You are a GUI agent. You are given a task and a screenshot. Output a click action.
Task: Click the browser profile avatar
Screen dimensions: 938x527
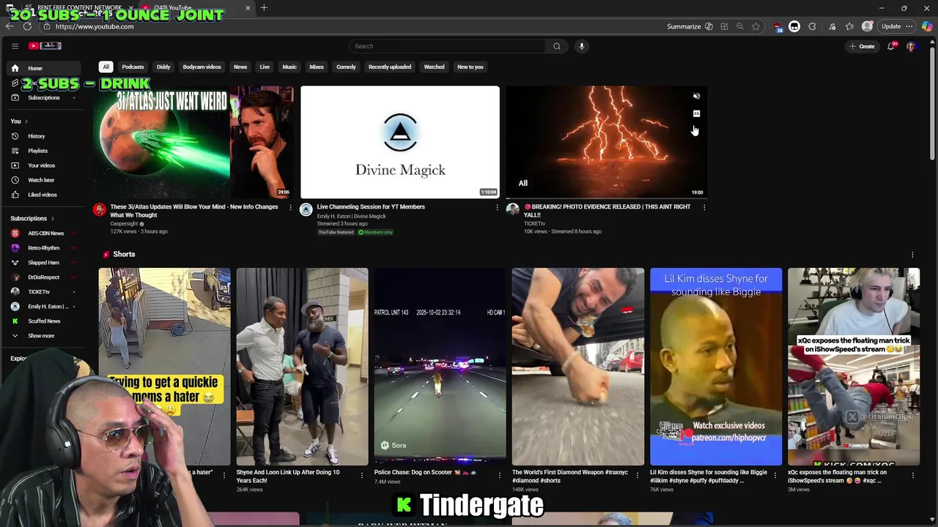(868, 26)
